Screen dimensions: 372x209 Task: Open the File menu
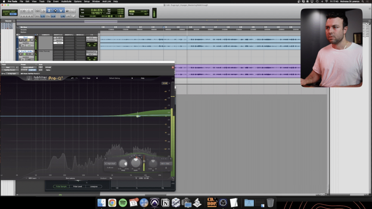(x=21, y=1)
